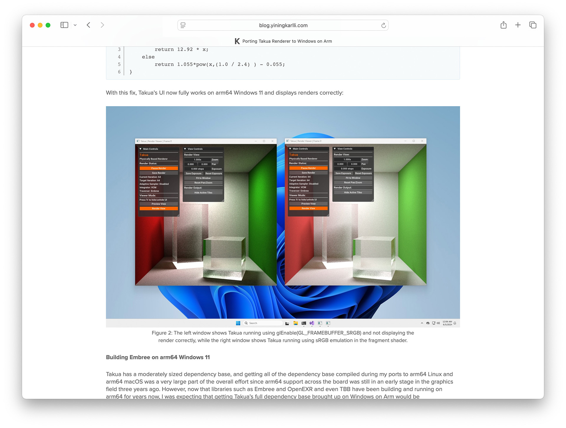566x428 pixels.
Task: Click Save Render in left Takua window
Action: (x=159, y=173)
